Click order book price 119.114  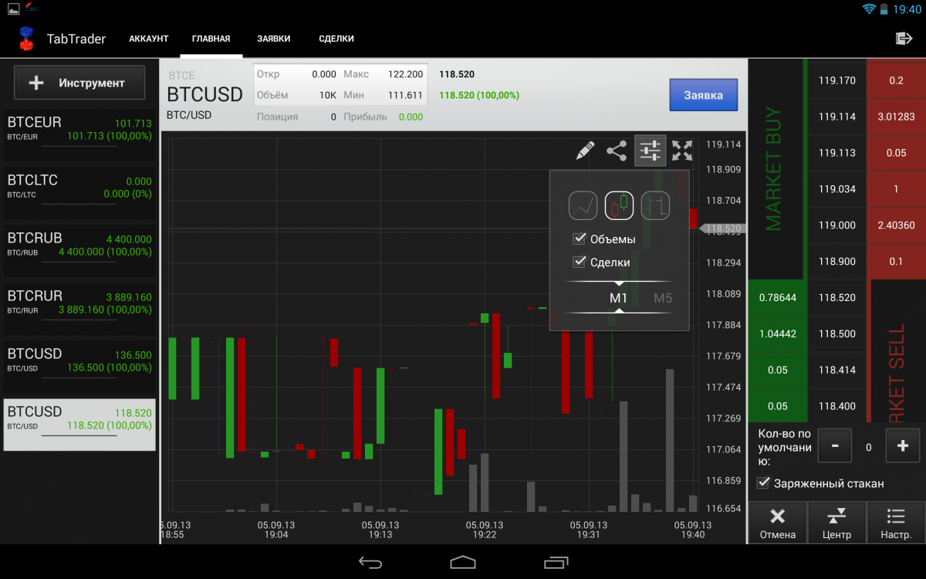(x=837, y=117)
